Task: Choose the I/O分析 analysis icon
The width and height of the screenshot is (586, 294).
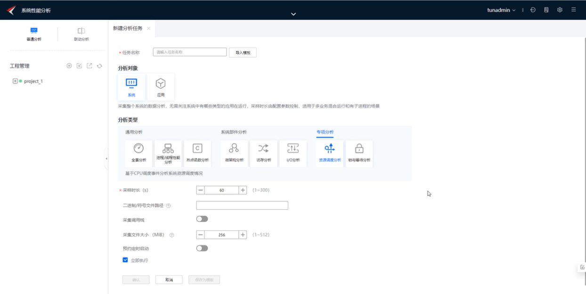Action: pyautogui.click(x=293, y=148)
